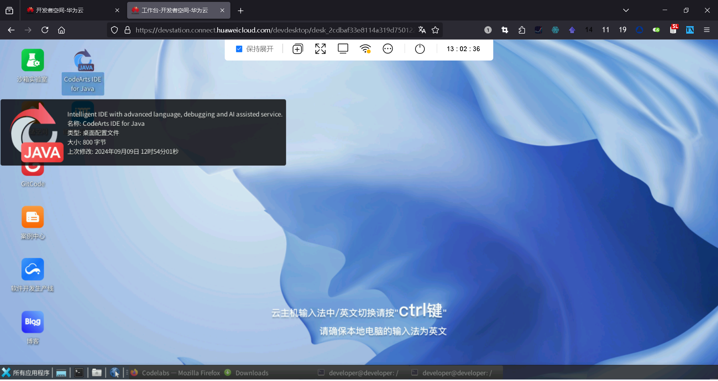
Task: Click the display settings icon in the toolbar
Action: tap(343, 49)
